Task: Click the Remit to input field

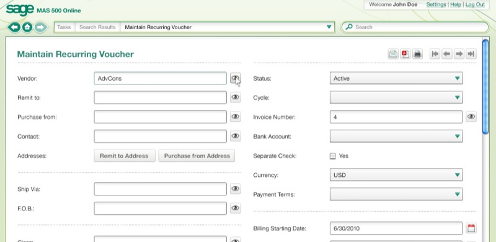Action: (x=160, y=97)
